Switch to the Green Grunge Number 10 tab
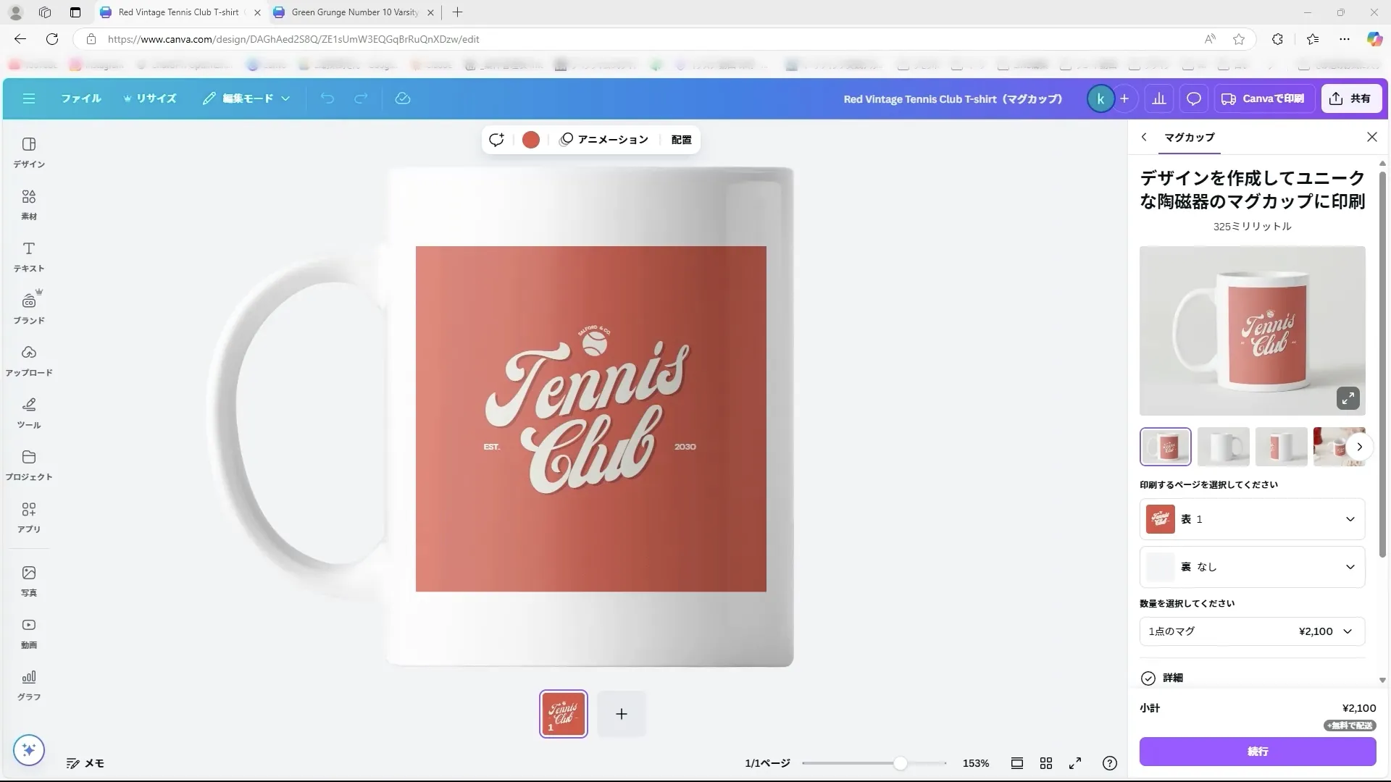This screenshot has width=1391, height=782. click(353, 12)
